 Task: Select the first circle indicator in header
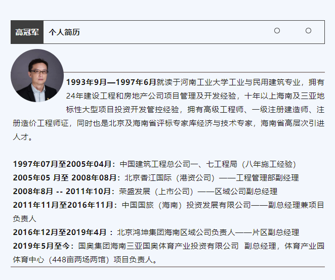(x=277, y=31)
